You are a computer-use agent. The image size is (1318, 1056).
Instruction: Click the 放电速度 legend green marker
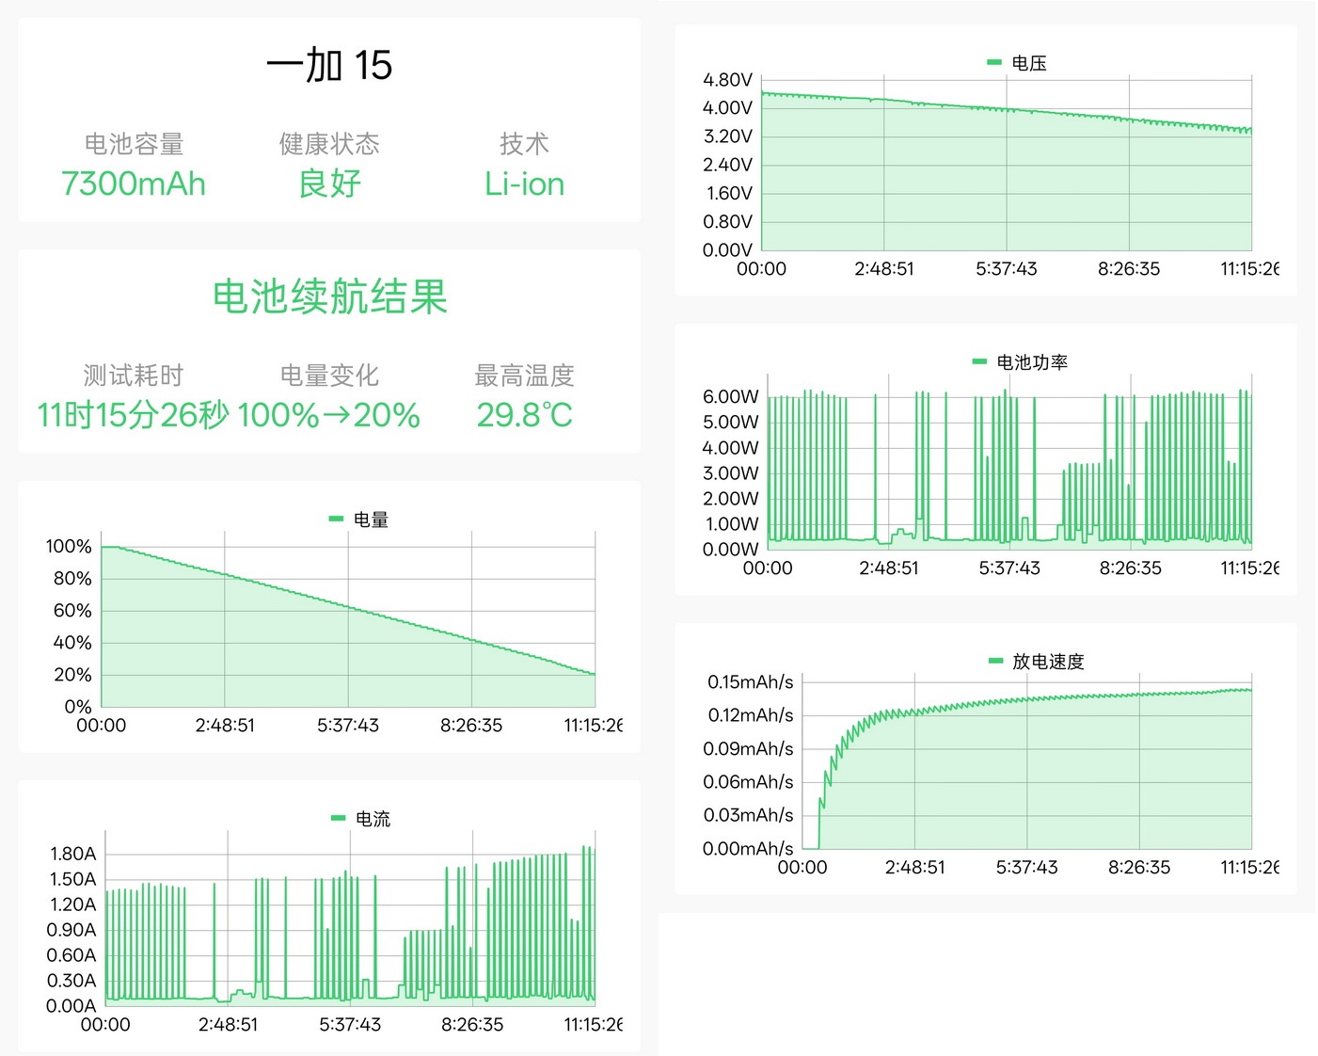(x=995, y=661)
